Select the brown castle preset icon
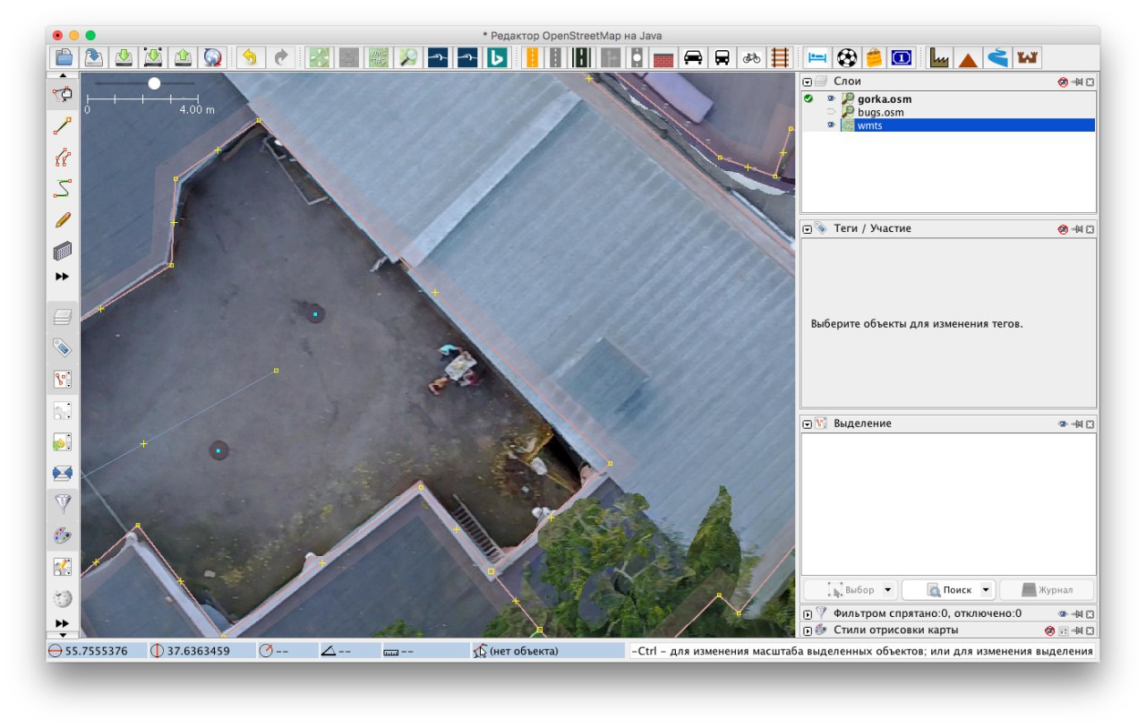 (x=1026, y=57)
